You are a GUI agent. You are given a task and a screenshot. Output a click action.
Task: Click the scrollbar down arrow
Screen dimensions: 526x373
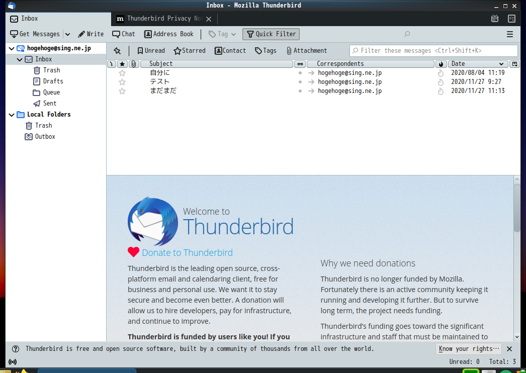(x=517, y=337)
